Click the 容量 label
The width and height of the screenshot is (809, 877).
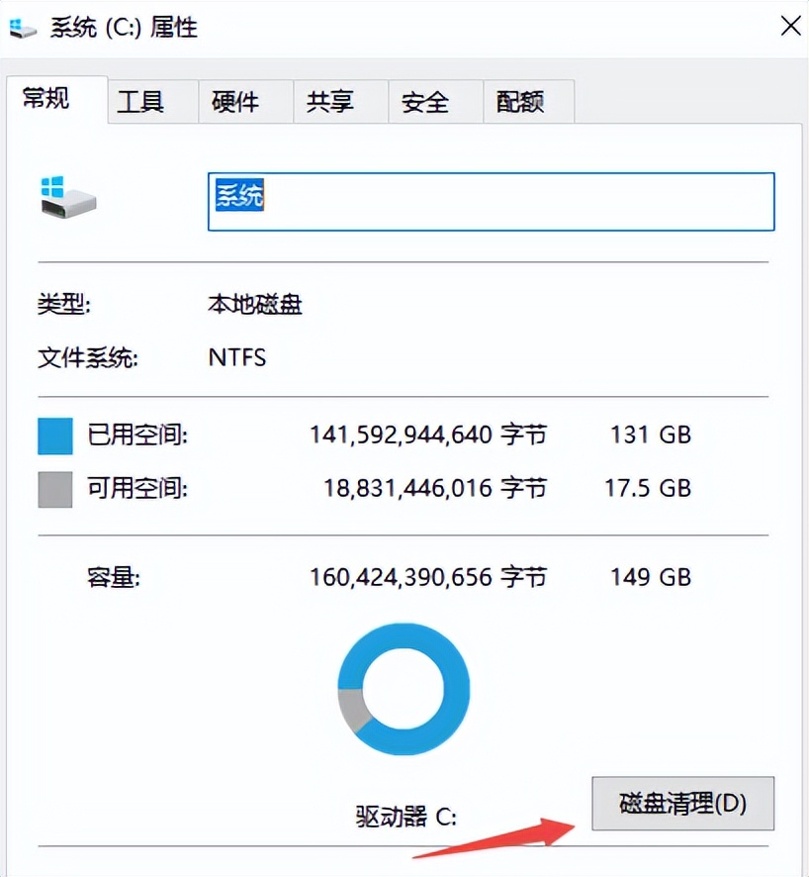(114, 577)
